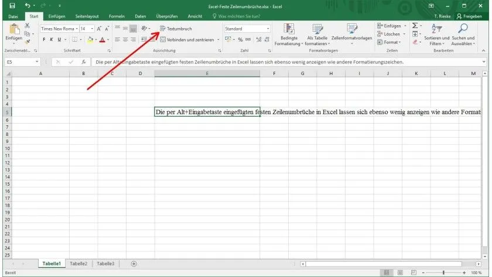Open Als Tabelle formatieren gallery
Viewport: 492px width, 277px height.
coord(317,35)
